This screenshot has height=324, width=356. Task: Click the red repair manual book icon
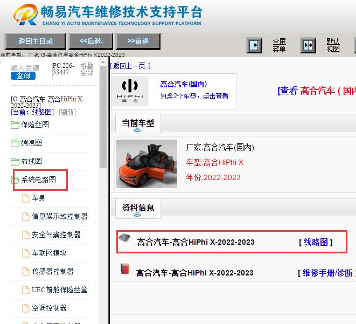point(124,268)
